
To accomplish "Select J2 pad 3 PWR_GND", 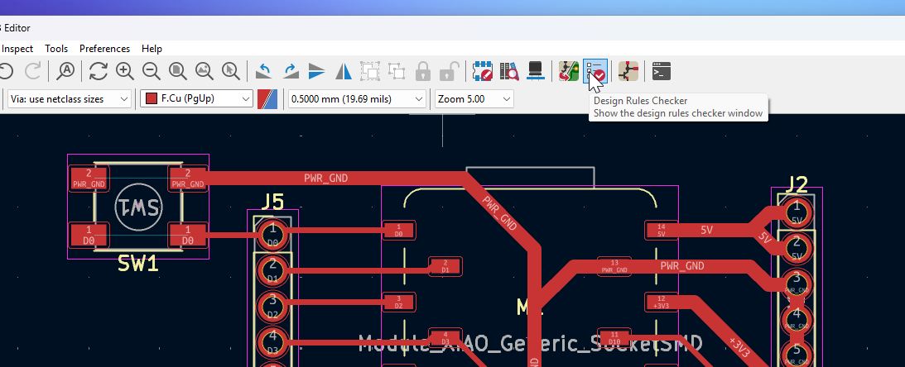I will coord(797,284).
